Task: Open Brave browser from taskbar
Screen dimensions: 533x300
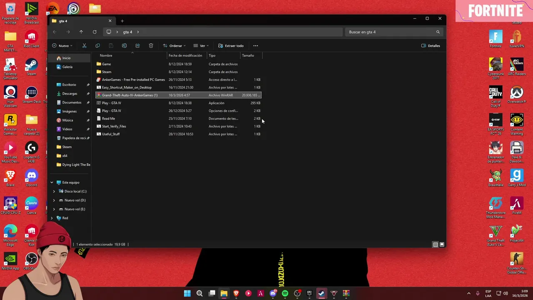Action: point(236,293)
